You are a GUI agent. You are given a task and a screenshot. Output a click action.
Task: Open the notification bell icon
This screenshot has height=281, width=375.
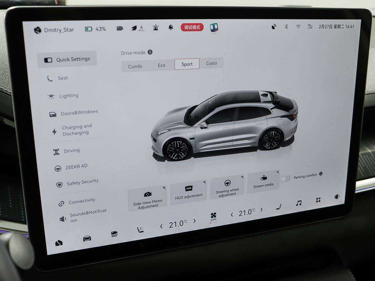coord(171,27)
